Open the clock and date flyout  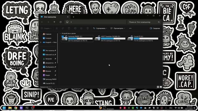pos(189,108)
